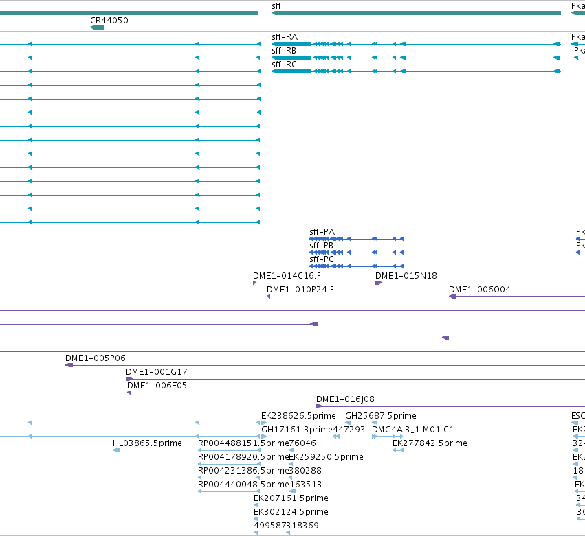Viewport: 585px width, 536px height.
Task: Select the EK302124.5prime EST label
Action: pyautogui.click(x=291, y=512)
